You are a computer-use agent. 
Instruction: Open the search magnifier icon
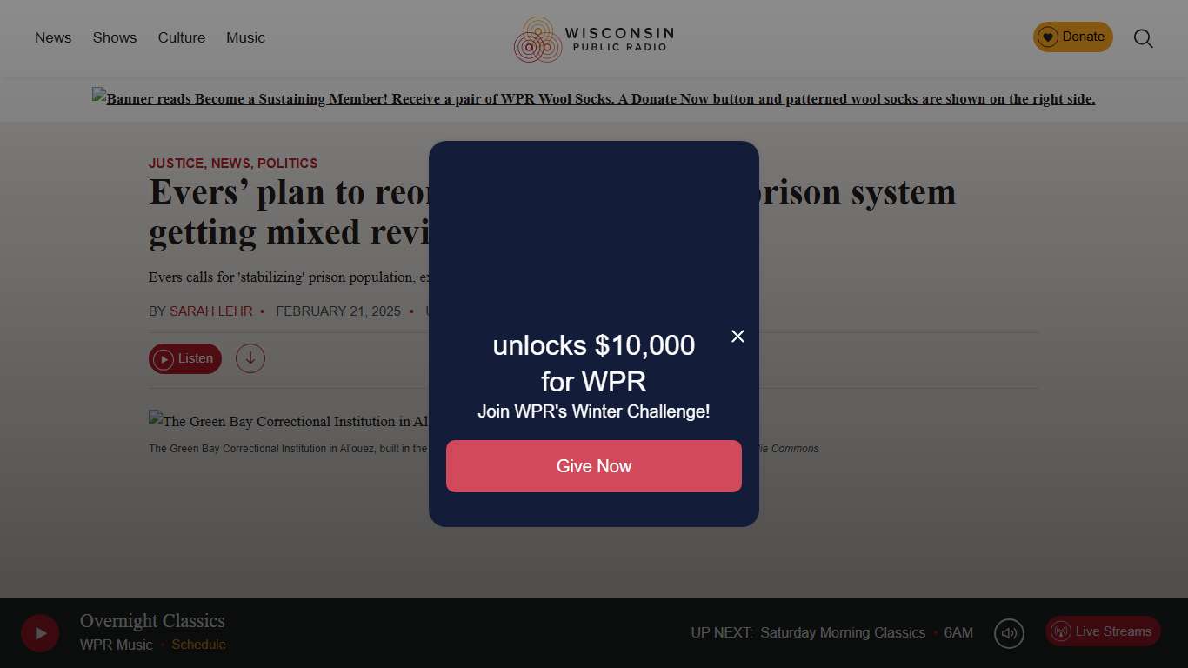1144,38
